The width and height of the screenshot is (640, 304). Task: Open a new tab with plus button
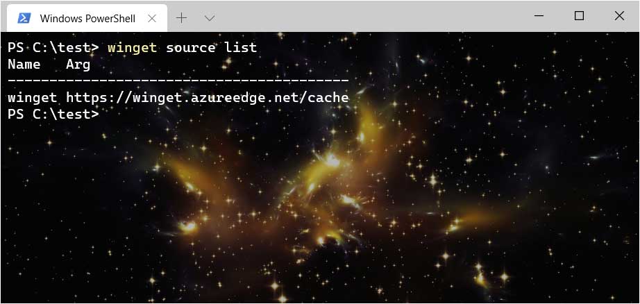[181, 18]
